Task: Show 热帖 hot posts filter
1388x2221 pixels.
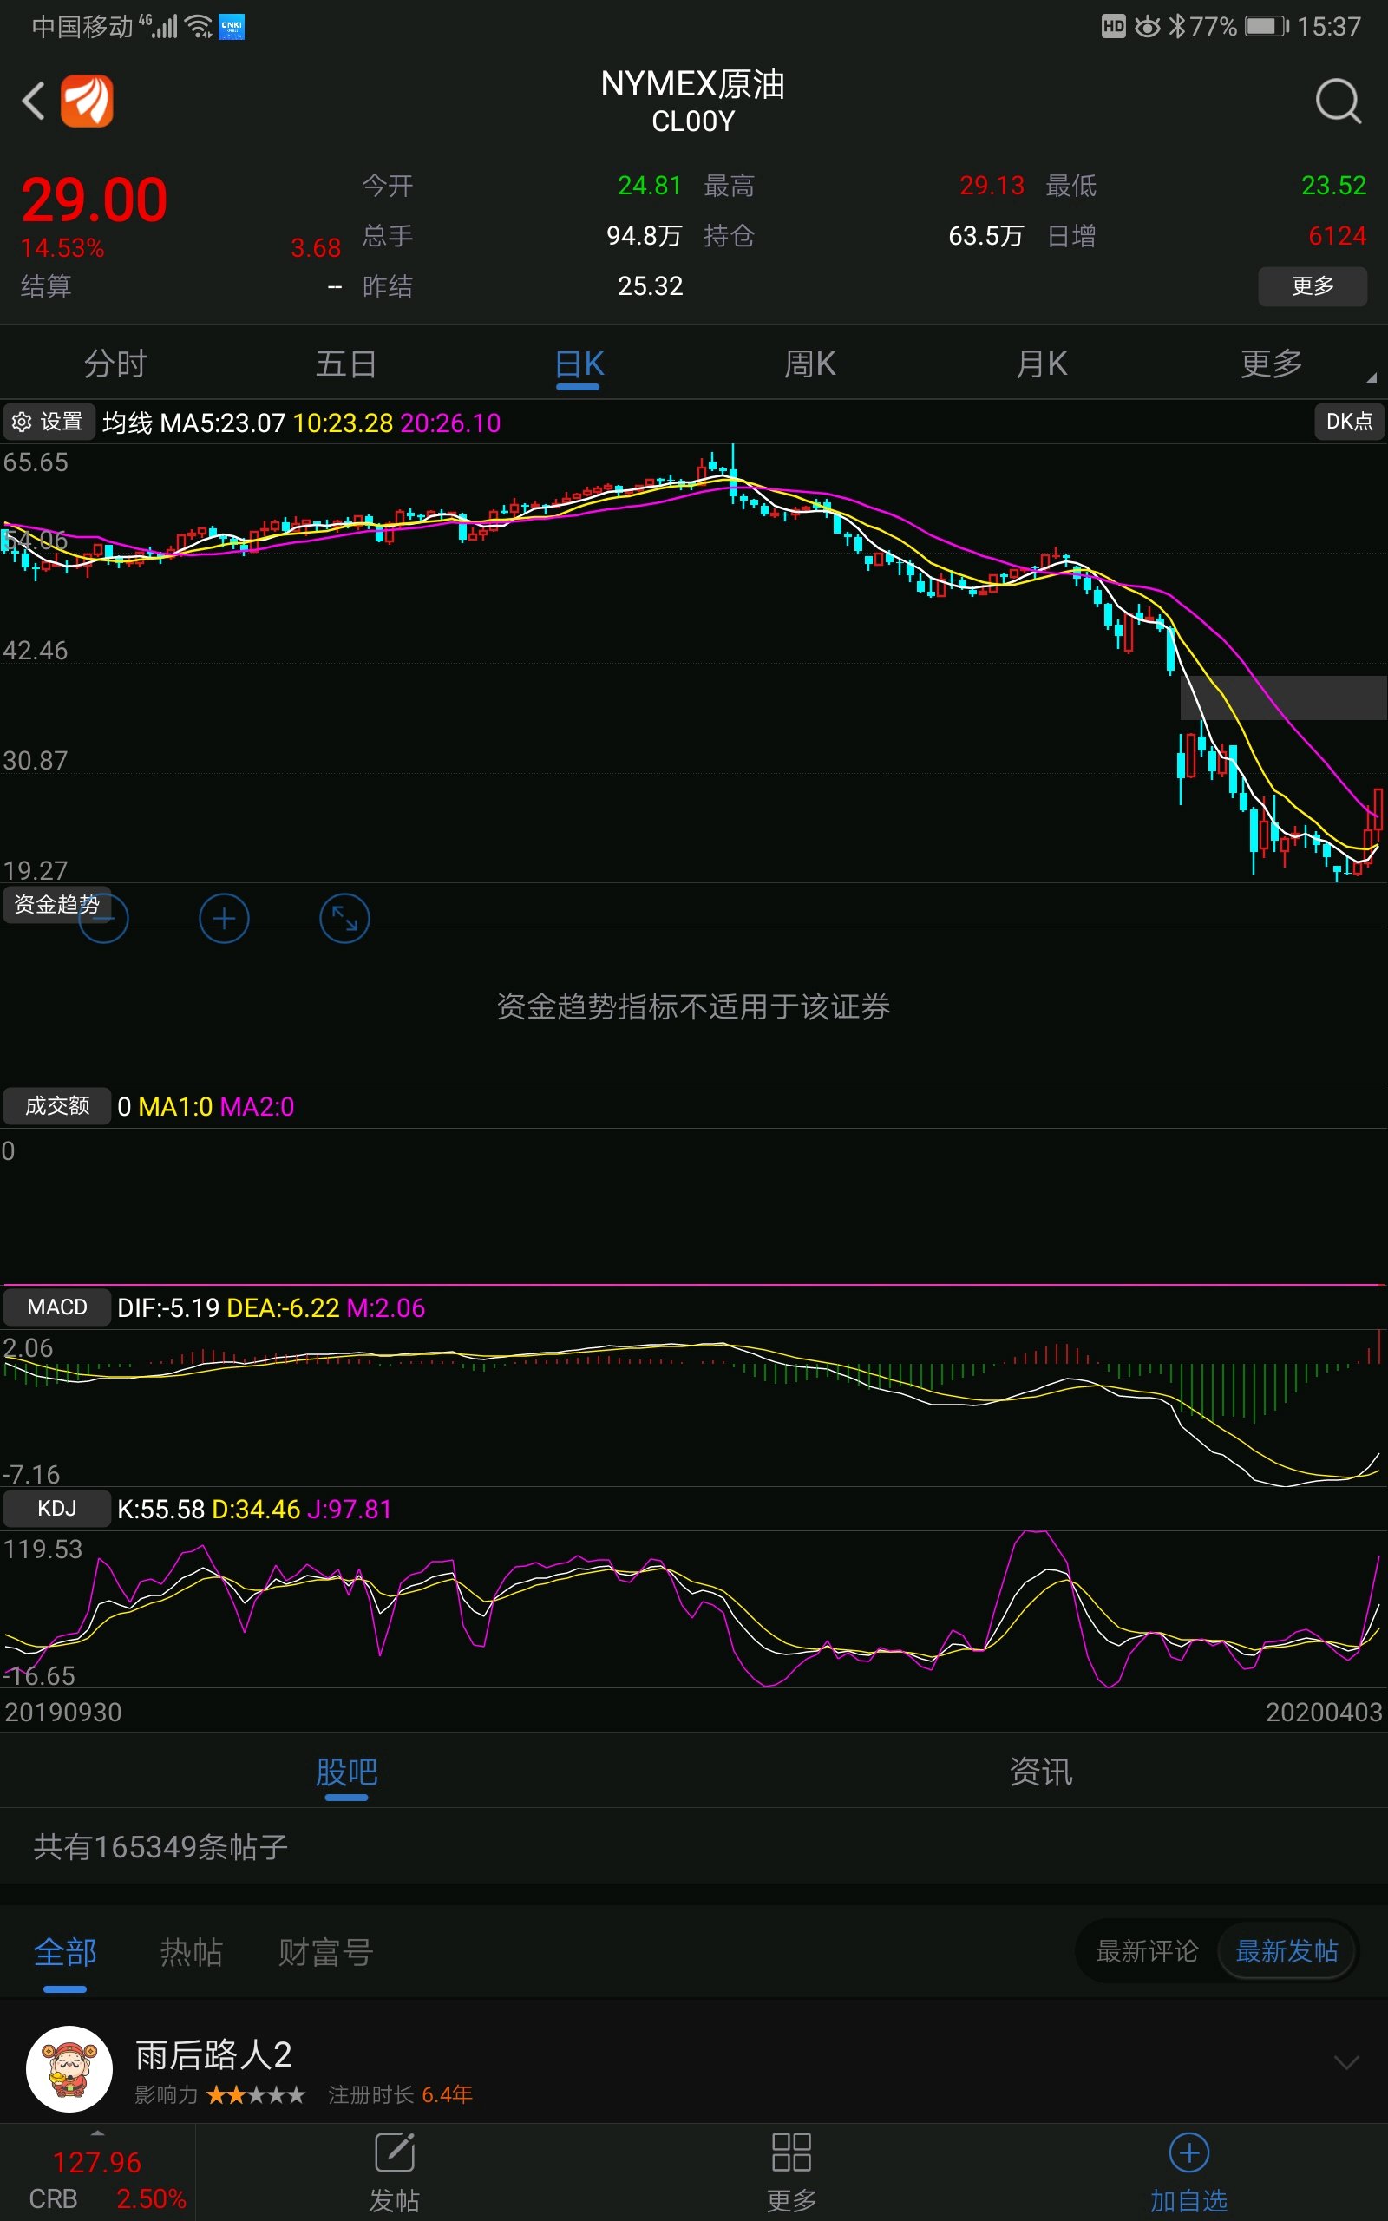Action: tap(192, 1952)
